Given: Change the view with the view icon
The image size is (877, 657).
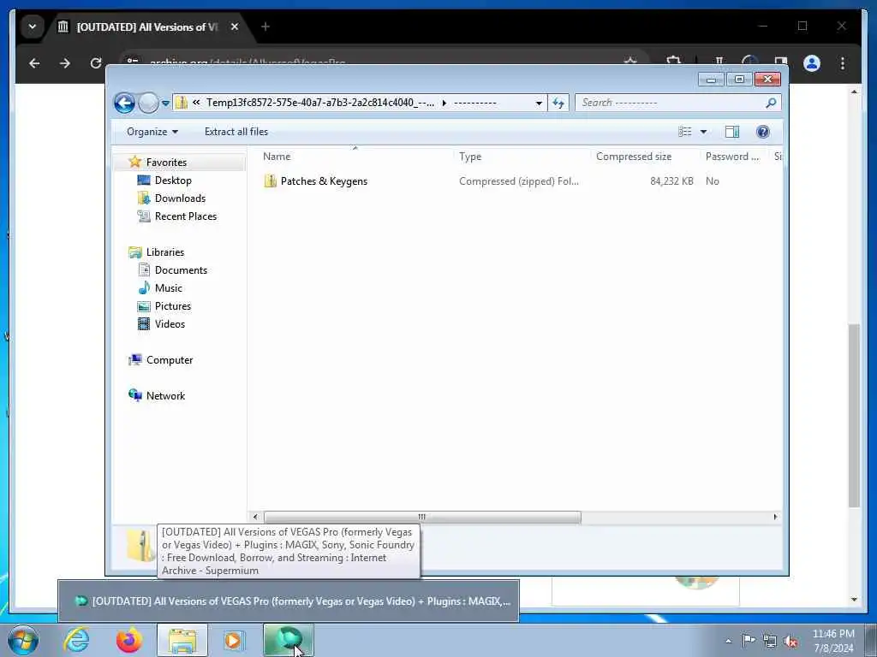Looking at the screenshot, I should [x=685, y=132].
